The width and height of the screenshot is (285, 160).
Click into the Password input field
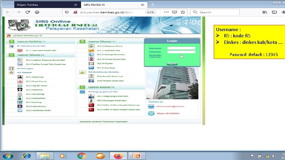[x=181, y=52]
